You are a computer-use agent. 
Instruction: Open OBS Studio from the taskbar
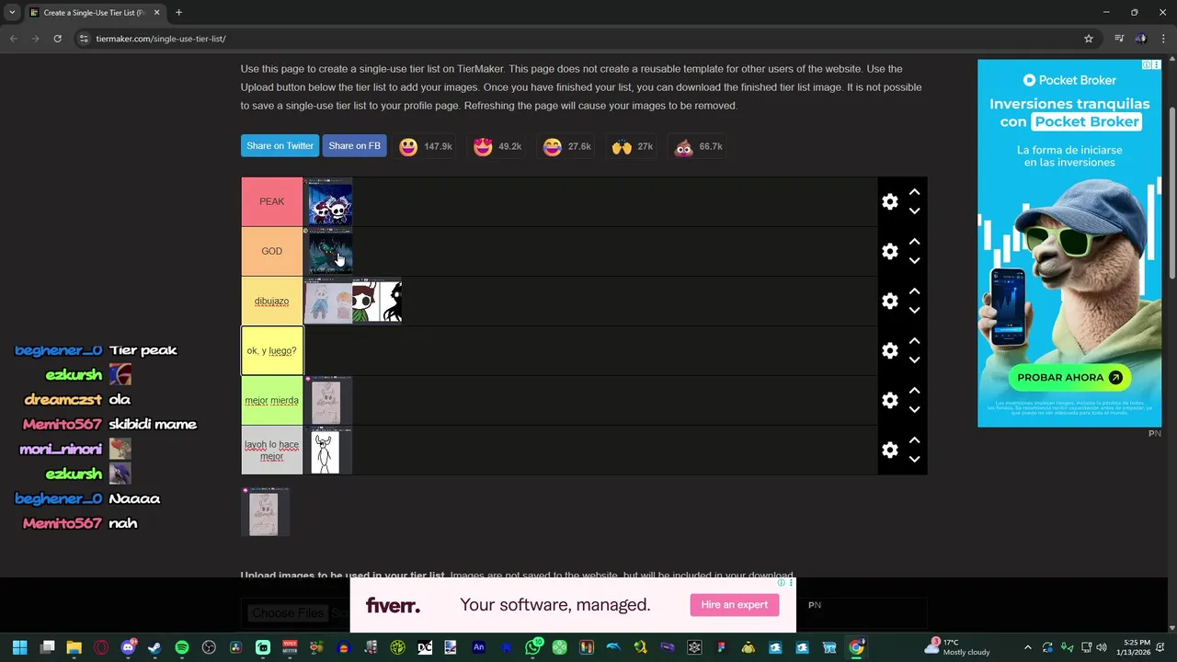209,647
